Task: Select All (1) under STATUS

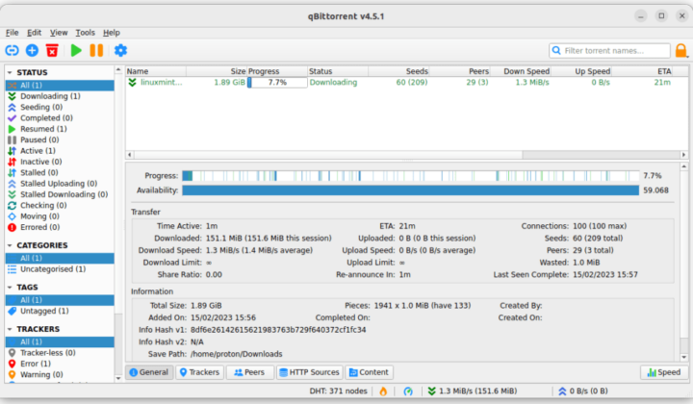Action: (x=60, y=86)
